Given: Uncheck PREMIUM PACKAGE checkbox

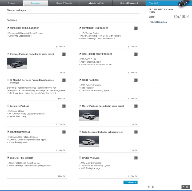Looking at the screenshot, I should (x=8, y=132).
